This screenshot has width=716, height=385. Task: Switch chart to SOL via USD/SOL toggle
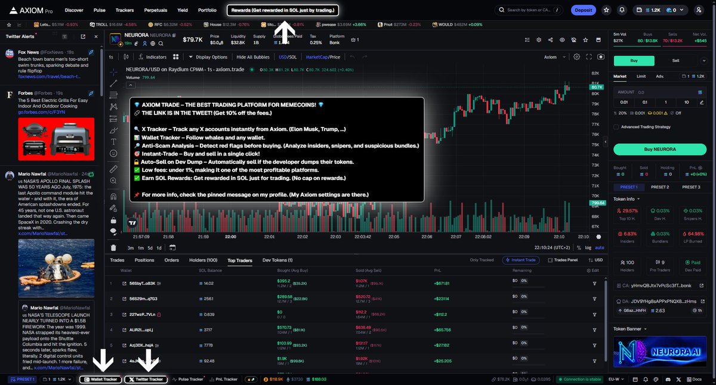tap(288, 57)
